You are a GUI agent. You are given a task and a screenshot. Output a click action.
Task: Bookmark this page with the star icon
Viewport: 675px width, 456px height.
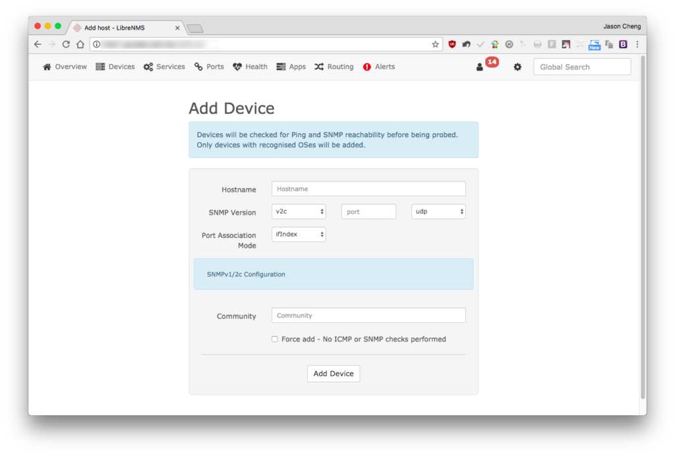pyautogui.click(x=435, y=44)
